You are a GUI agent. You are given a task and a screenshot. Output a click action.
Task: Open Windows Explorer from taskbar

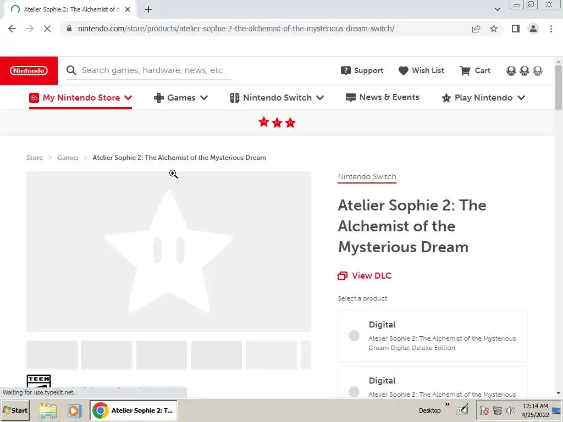point(48,410)
